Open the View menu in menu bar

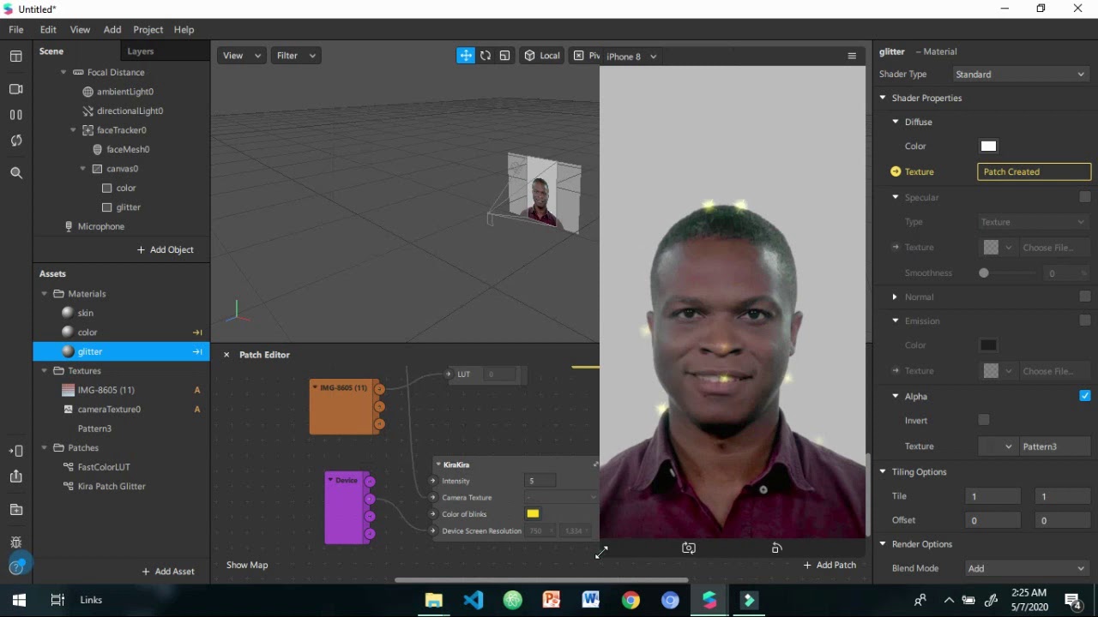coord(80,29)
